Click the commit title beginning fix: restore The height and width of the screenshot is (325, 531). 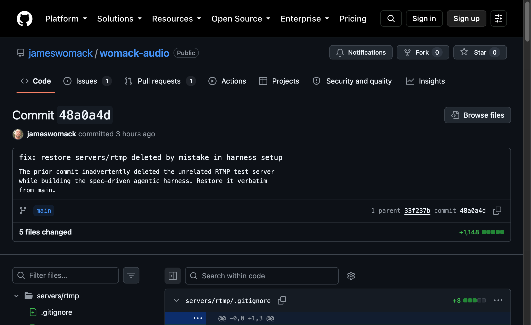tap(151, 157)
